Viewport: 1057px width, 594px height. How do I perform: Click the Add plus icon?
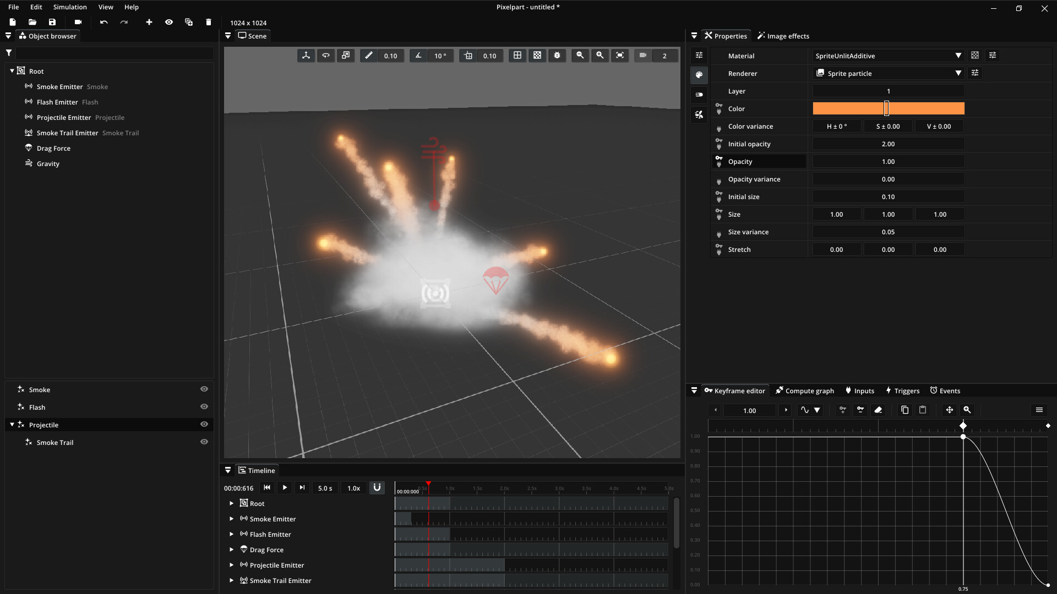pyautogui.click(x=149, y=23)
